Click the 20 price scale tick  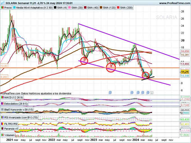(x=183, y=40)
